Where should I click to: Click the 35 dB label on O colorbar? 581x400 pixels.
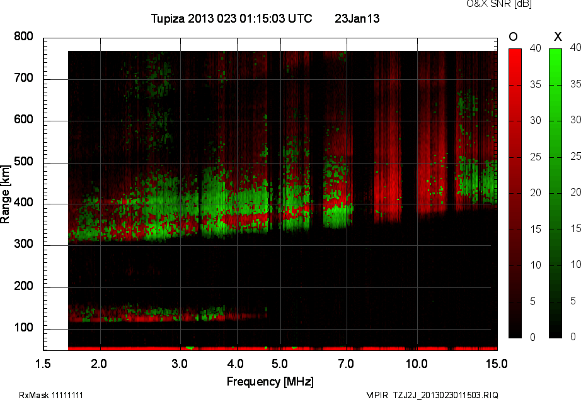pos(536,85)
